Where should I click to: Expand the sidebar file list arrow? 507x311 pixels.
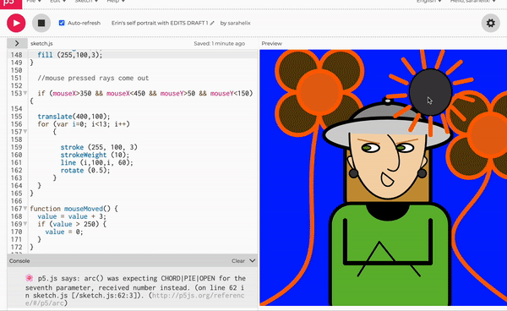[17, 43]
